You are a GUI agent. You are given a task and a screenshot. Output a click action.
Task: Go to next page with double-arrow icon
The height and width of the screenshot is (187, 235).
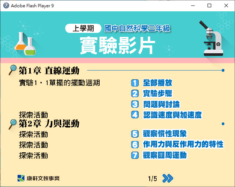point(168,178)
